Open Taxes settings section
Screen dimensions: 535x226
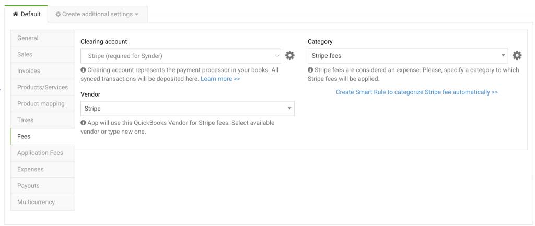(42, 120)
